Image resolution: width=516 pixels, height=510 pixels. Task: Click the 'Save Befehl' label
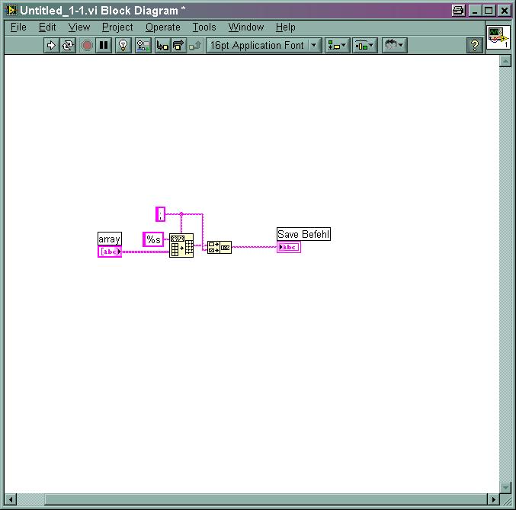tap(303, 234)
